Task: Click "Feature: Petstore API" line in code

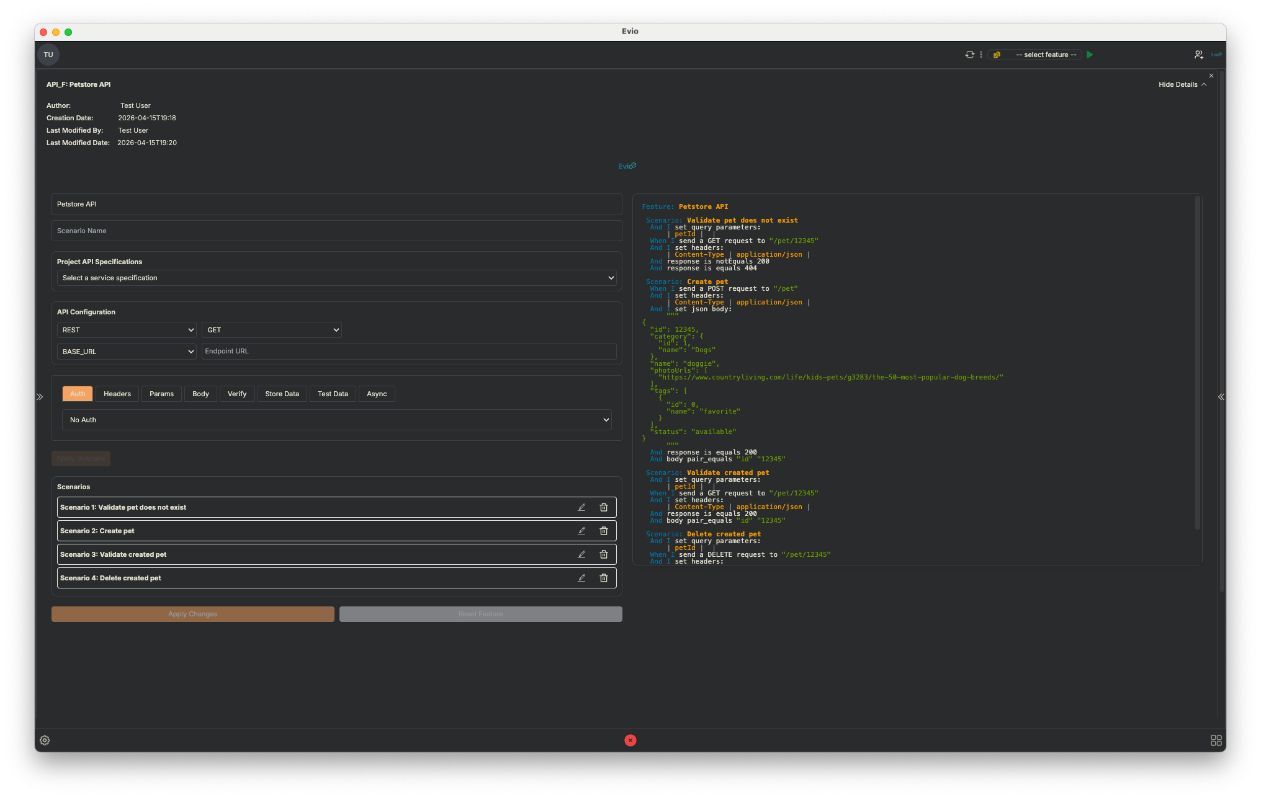Action: [684, 206]
